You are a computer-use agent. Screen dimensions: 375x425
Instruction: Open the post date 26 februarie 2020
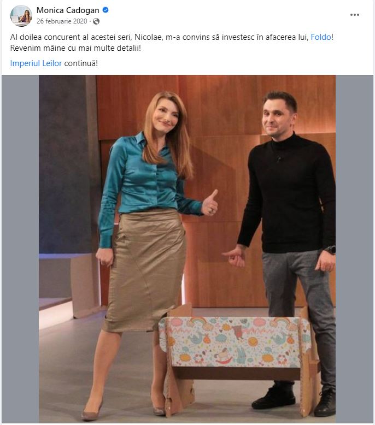tap(62, 21)
